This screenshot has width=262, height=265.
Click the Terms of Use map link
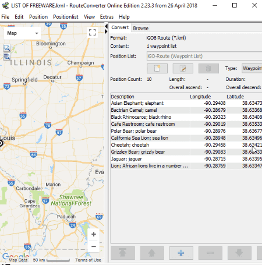pos(88,260)
